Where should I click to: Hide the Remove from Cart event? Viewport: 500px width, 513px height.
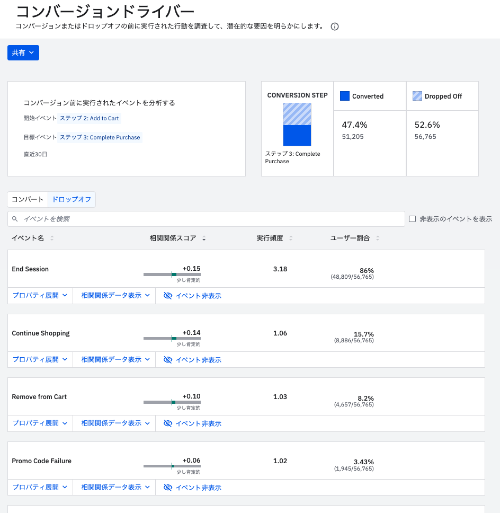point(193,423)
